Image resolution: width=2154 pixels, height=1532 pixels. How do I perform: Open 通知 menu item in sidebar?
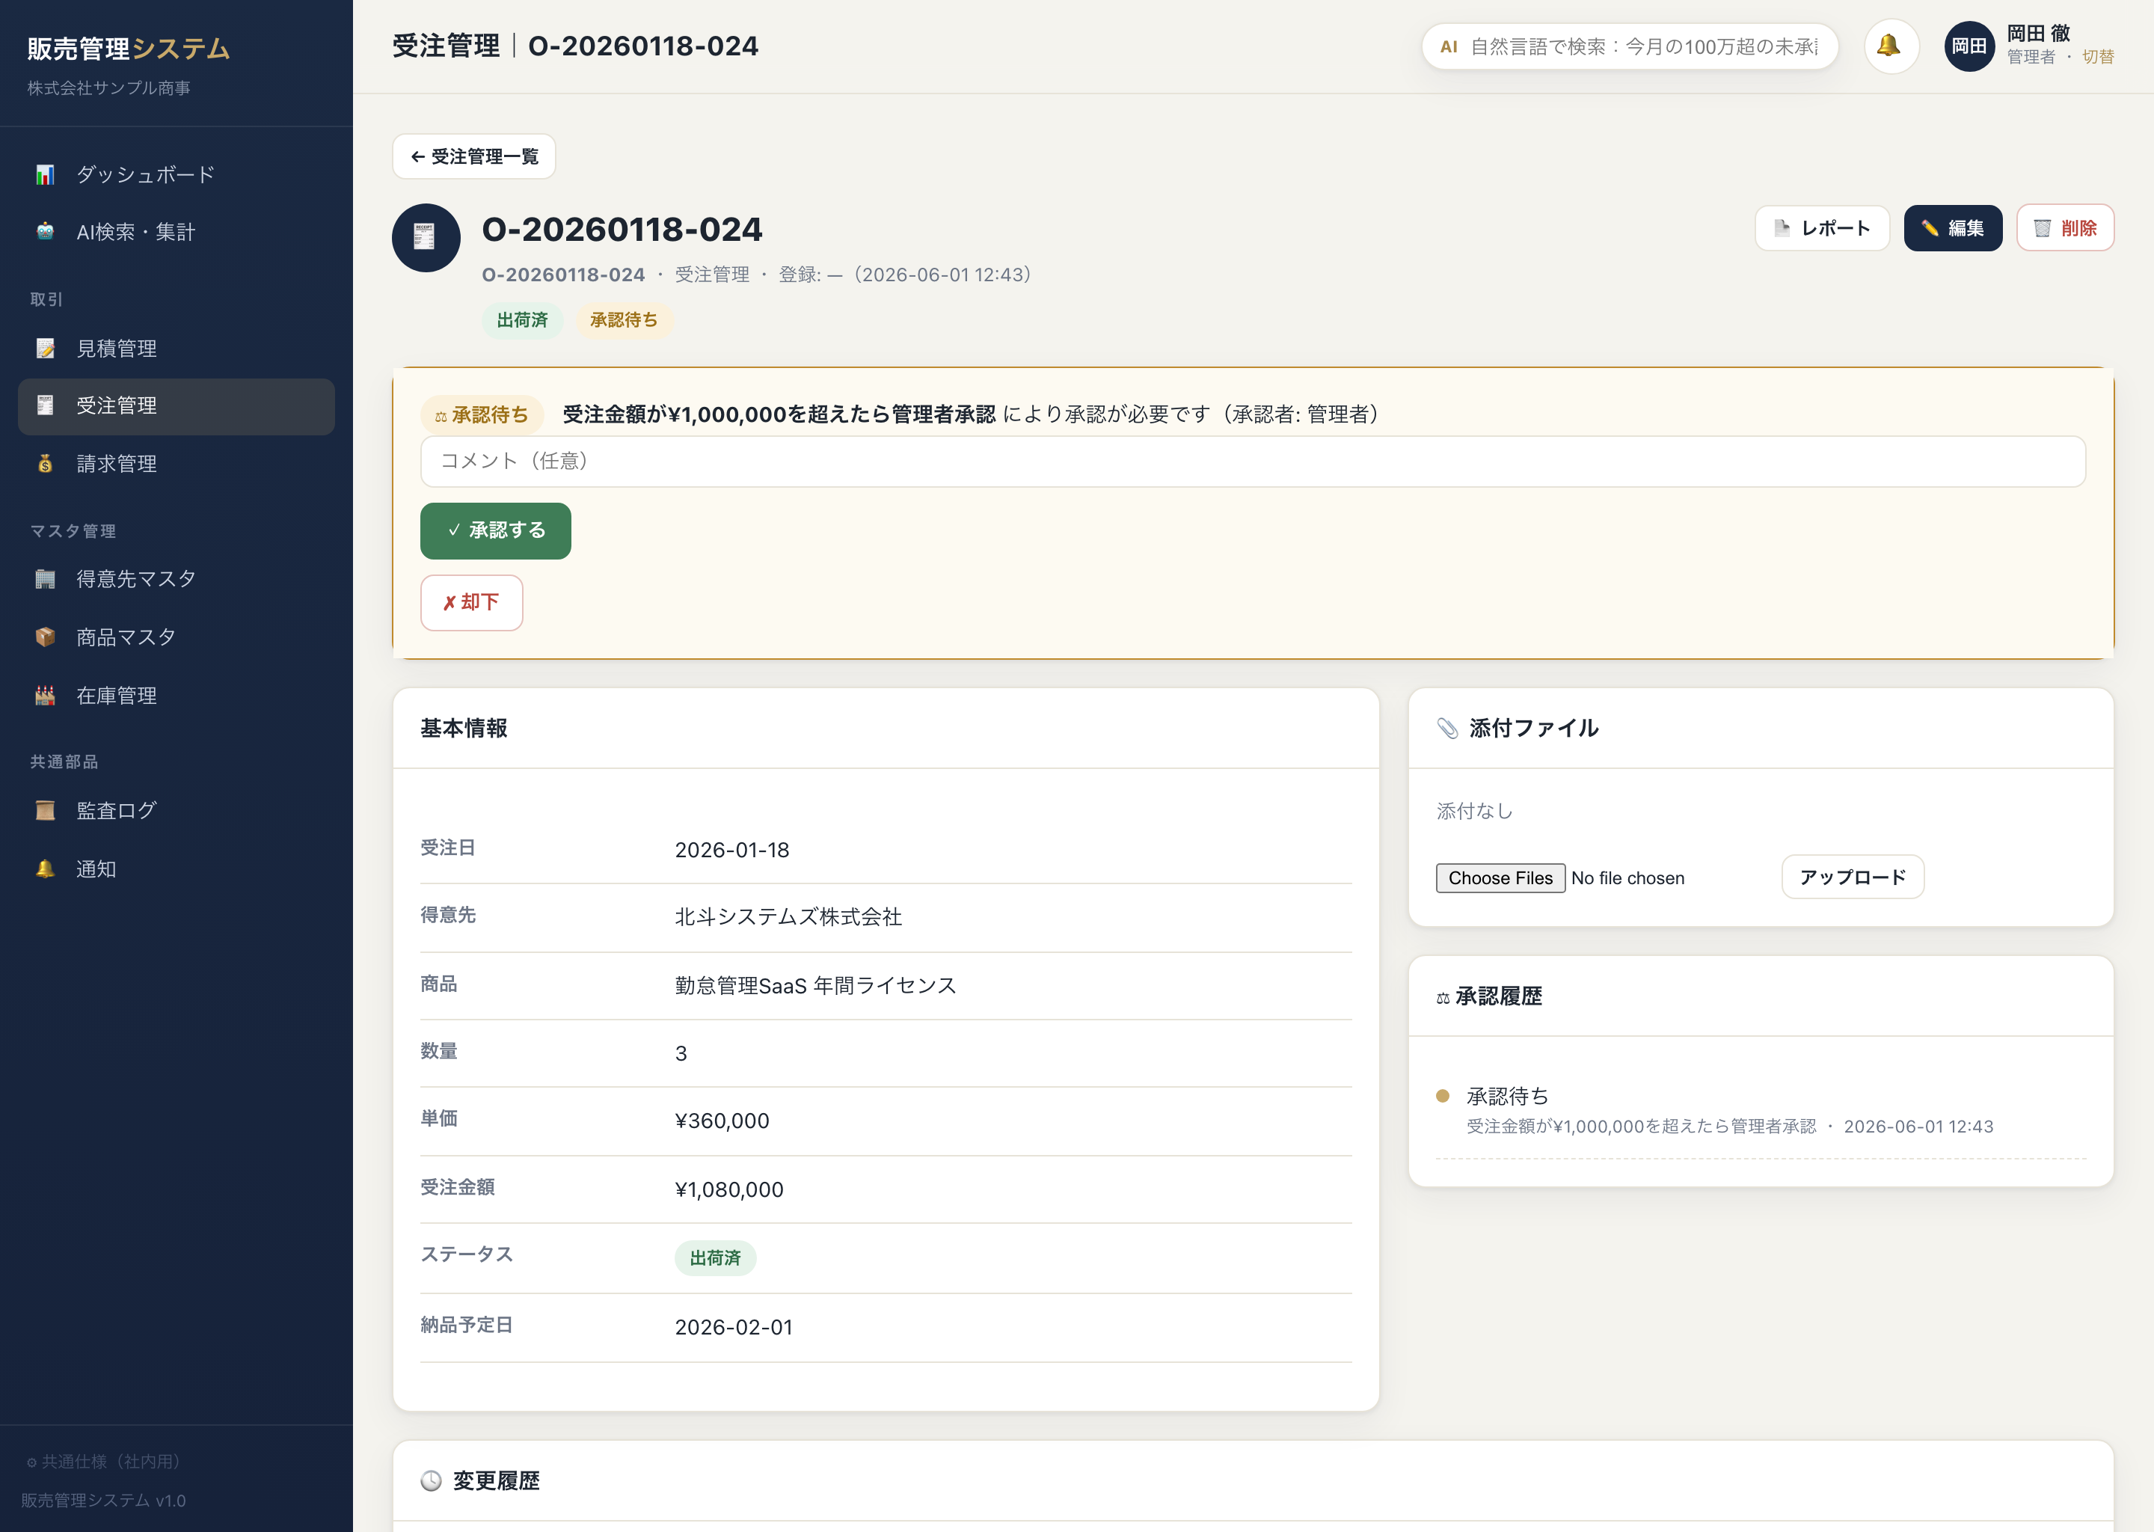177,868
